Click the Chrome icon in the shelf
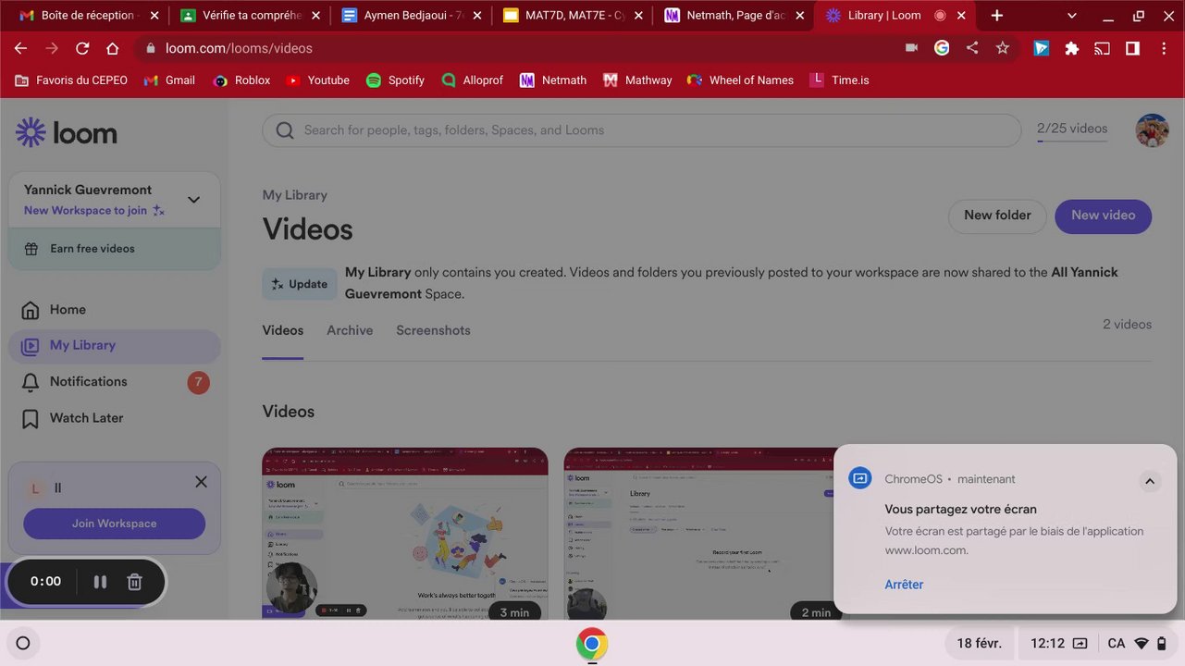1185x666 pixels. (x=592, y=643)
